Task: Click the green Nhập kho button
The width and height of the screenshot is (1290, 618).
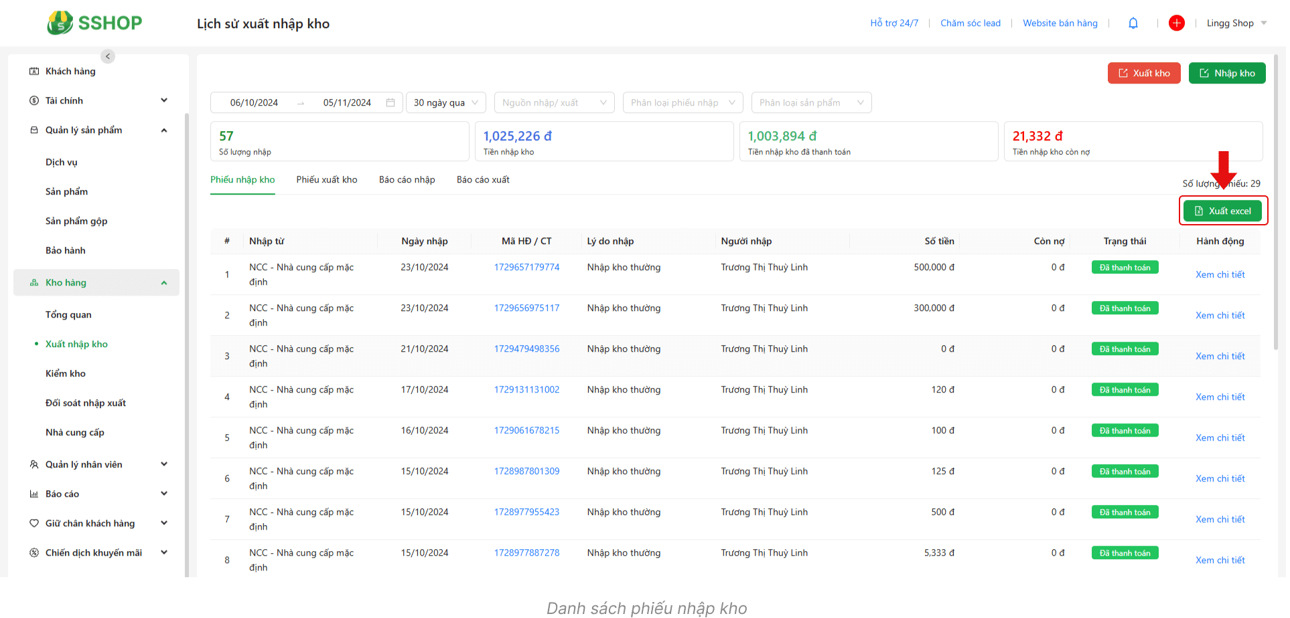Action: pos(1226,74)
